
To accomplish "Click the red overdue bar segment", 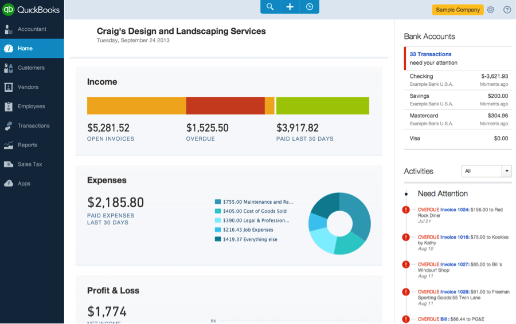I will [225, 106].
